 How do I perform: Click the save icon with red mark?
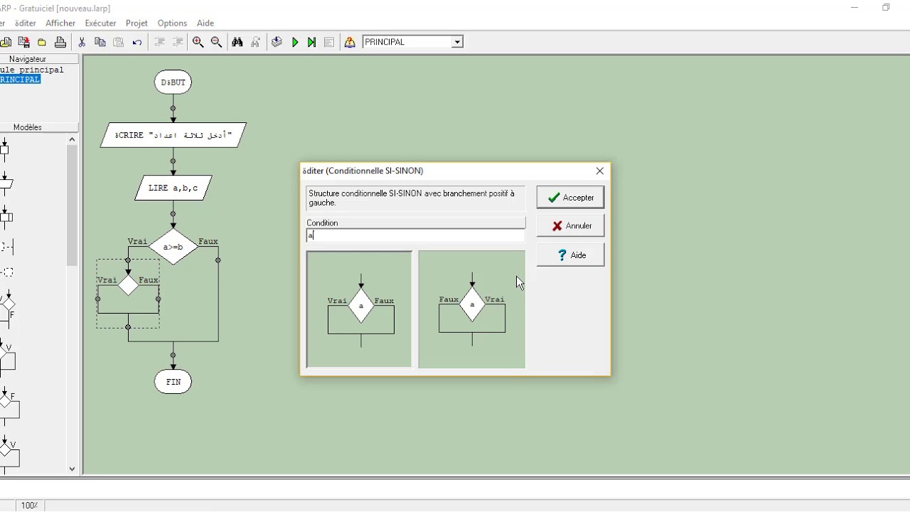click(x=23, y=42)
